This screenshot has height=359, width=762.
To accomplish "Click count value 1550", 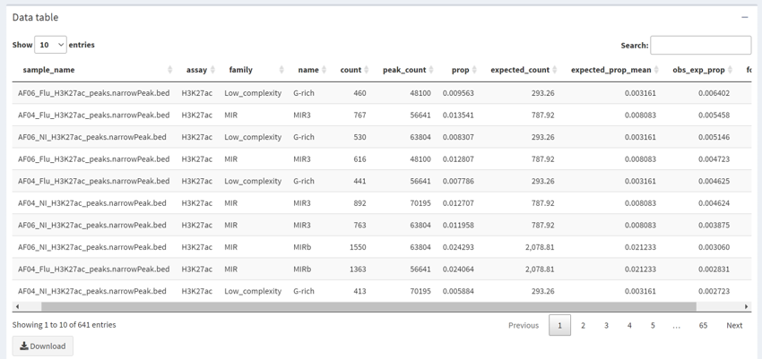I will coord(358,247).
